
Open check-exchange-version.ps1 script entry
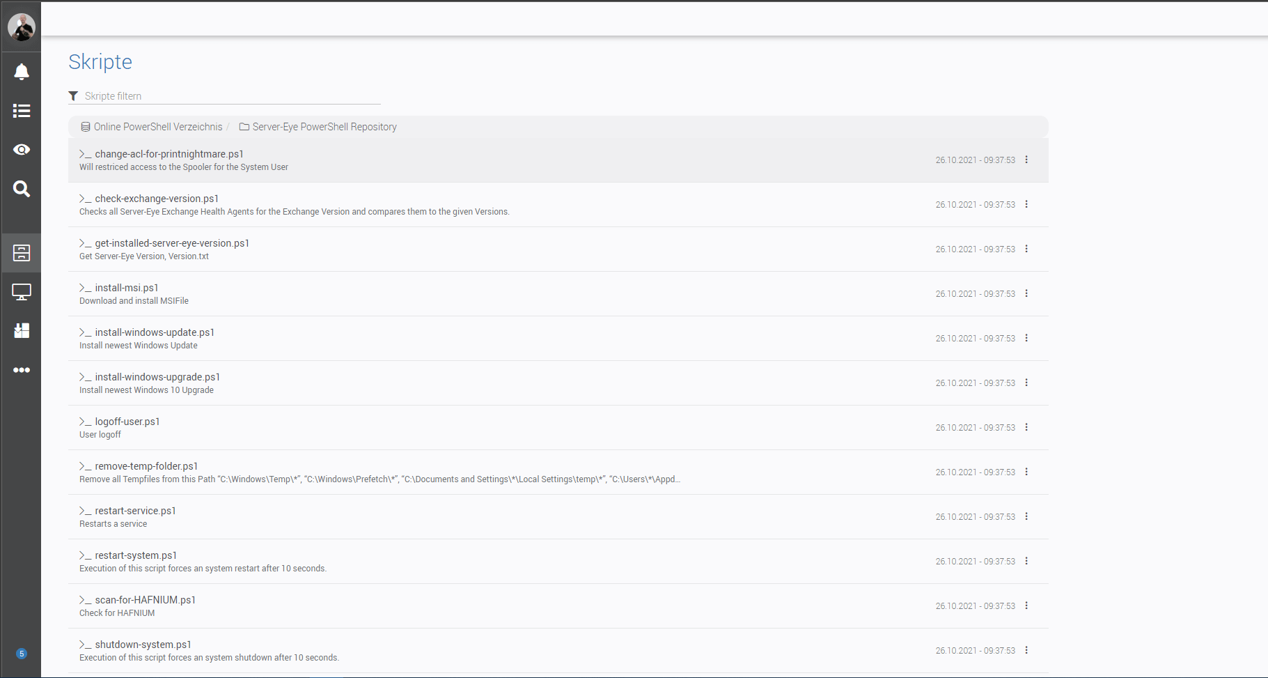coord(157,199)
